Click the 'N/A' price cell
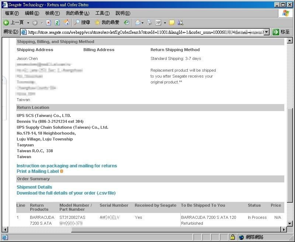 (x=278, y=217)
